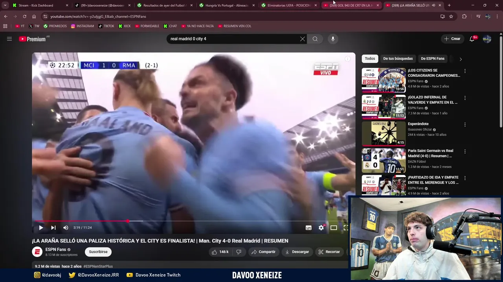Open the browser extensions puzzle icon

point(464,16)
